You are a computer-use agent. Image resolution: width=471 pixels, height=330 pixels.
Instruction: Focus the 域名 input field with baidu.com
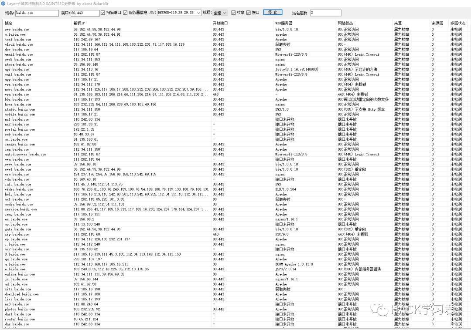[37, 13]
